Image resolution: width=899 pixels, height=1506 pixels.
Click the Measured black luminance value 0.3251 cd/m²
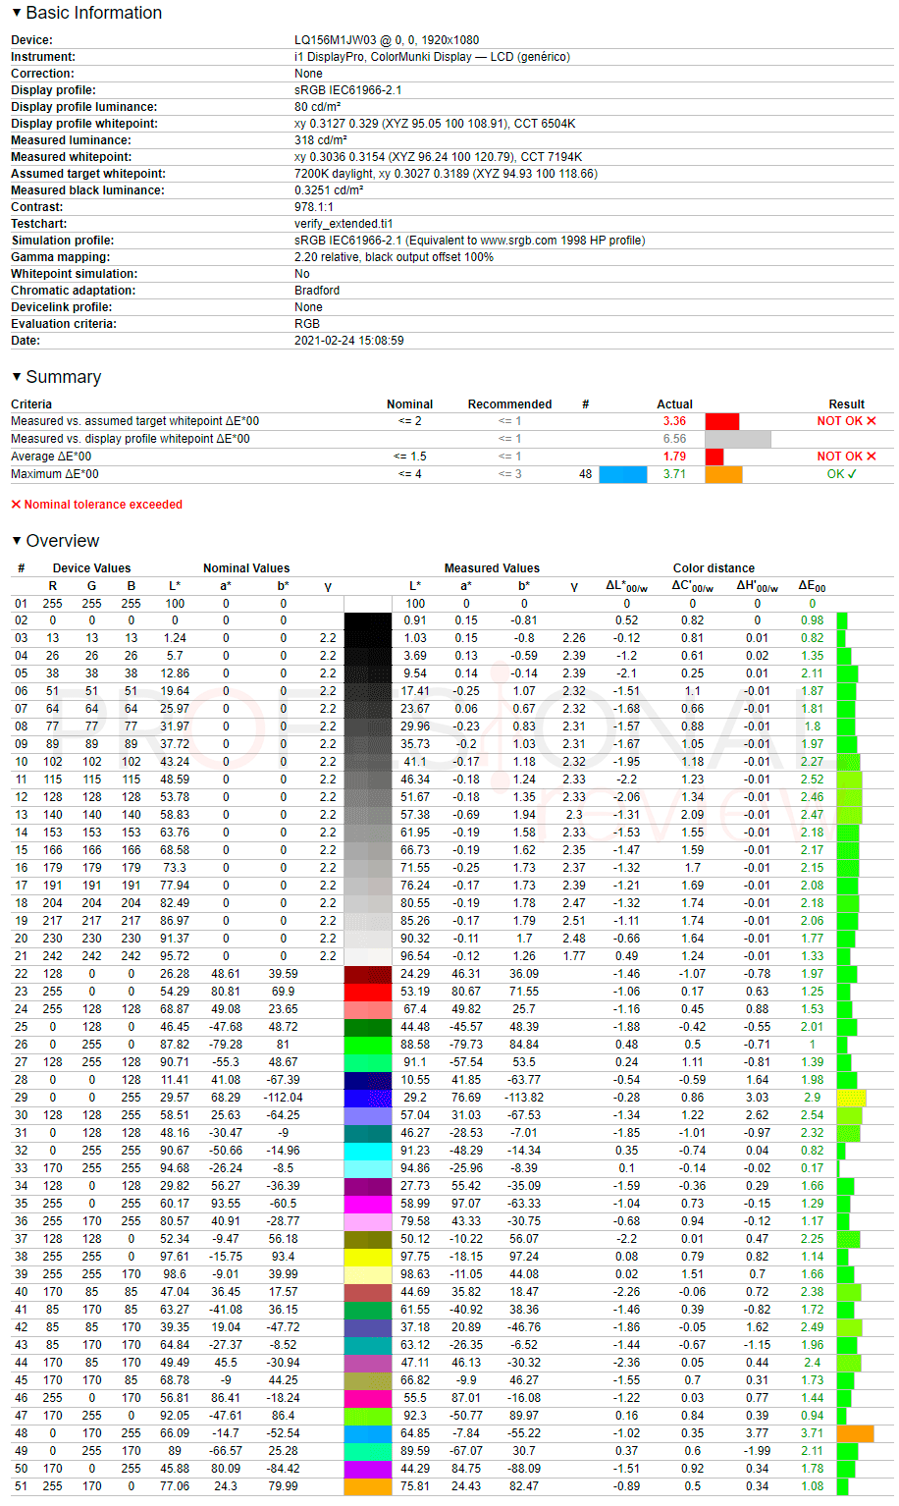tap(329, 190)
